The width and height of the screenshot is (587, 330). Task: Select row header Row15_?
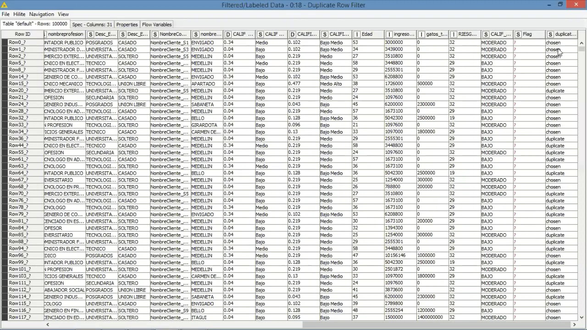click(22, 84)
